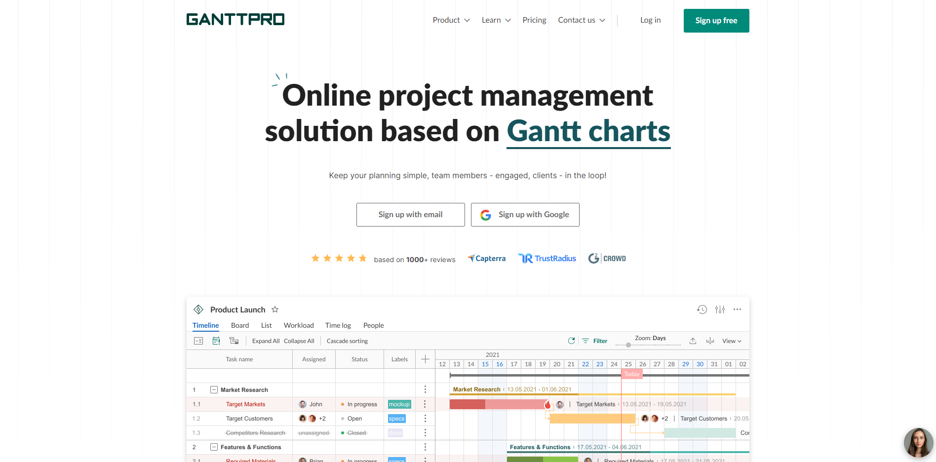This screenshot has height=462, width=936.
Task: Click the Sign up with Google button
Action: (x=525, y=215)
